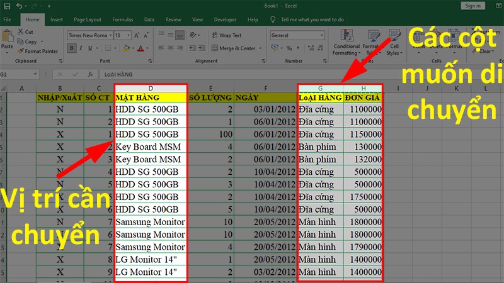
Task: Click the Help ribbon tab
Action: pos(253,19)
